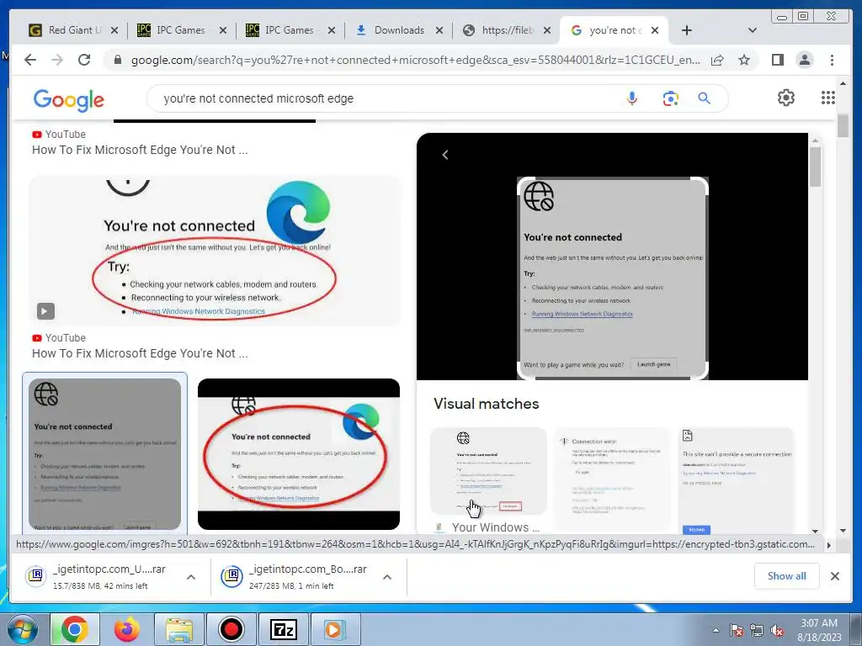Go back in the image preview panel
Screen dimensions: 862x646
[x=445, y=155]
